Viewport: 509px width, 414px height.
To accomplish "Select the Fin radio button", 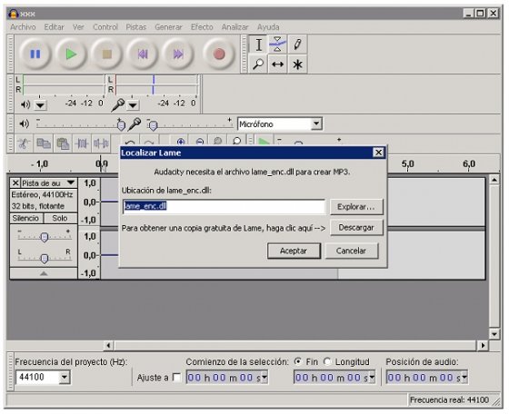I will pyautogui.click(x=297, y=361).
